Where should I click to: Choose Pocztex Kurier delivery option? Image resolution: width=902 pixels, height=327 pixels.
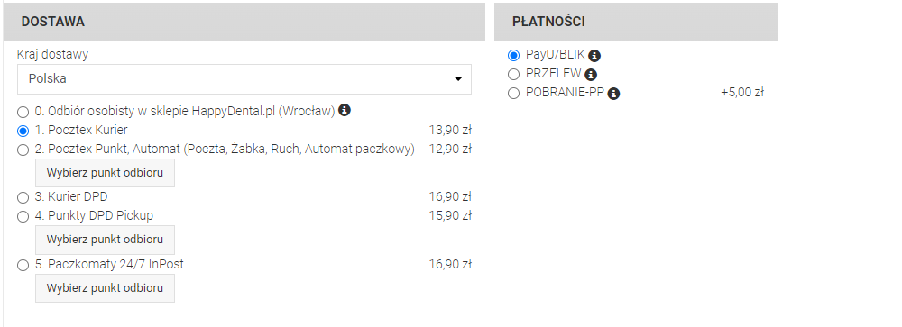click(x=23, y=131)
